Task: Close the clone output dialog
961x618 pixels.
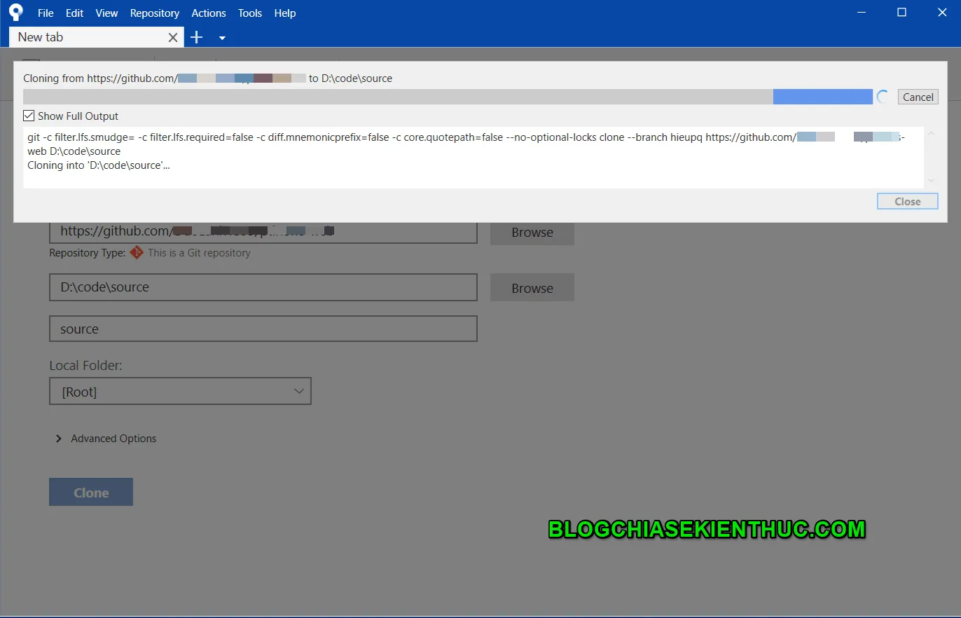Action: click(x=907, y=201)
